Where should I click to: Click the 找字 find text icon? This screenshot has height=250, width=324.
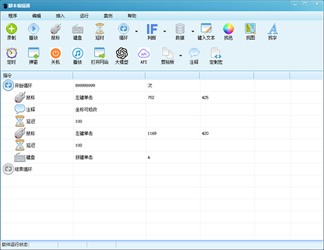click(273, 29)
